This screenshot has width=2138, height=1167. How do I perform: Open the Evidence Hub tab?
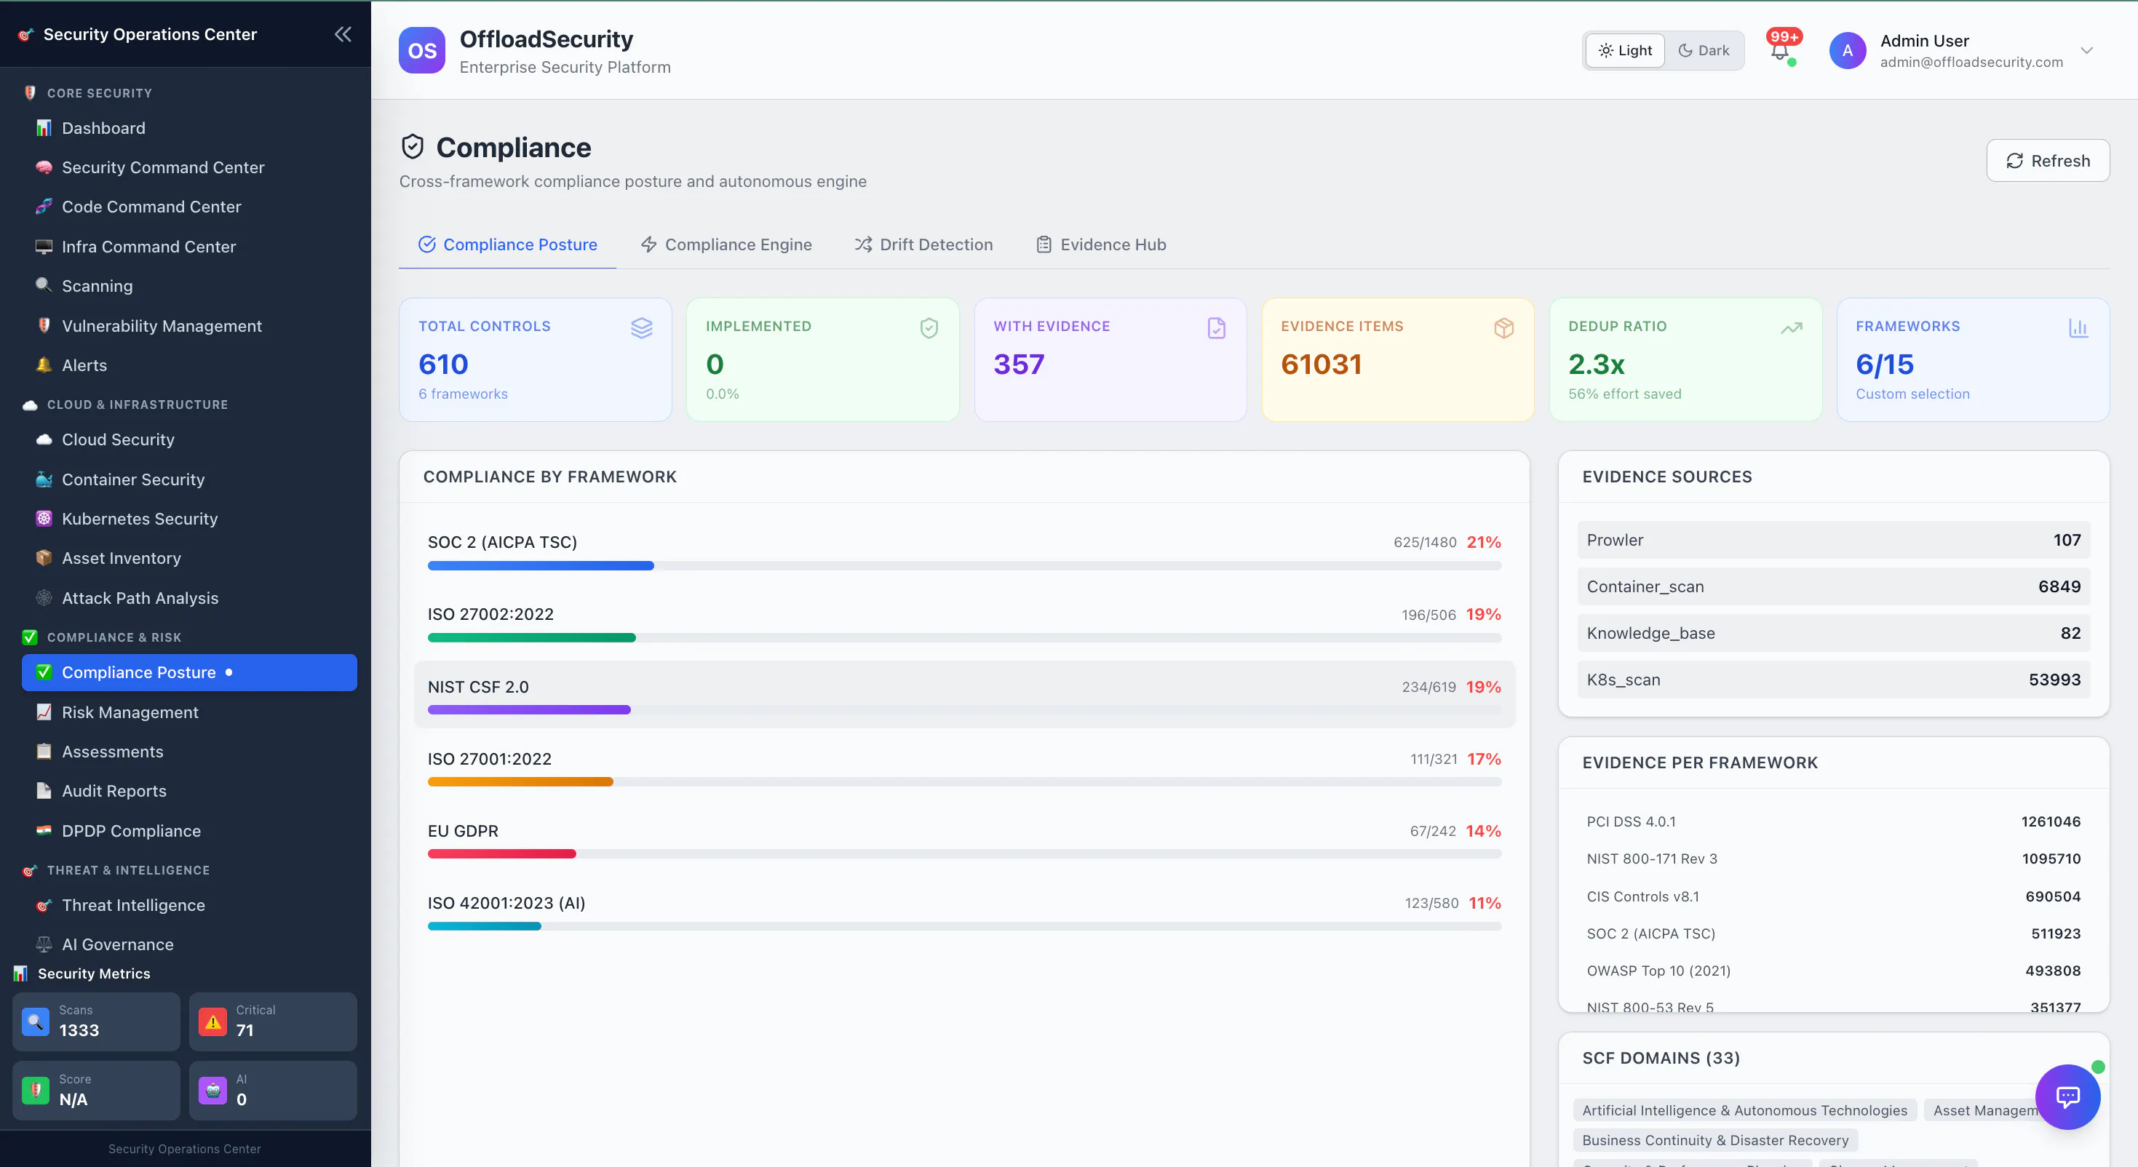[1100, 245]
